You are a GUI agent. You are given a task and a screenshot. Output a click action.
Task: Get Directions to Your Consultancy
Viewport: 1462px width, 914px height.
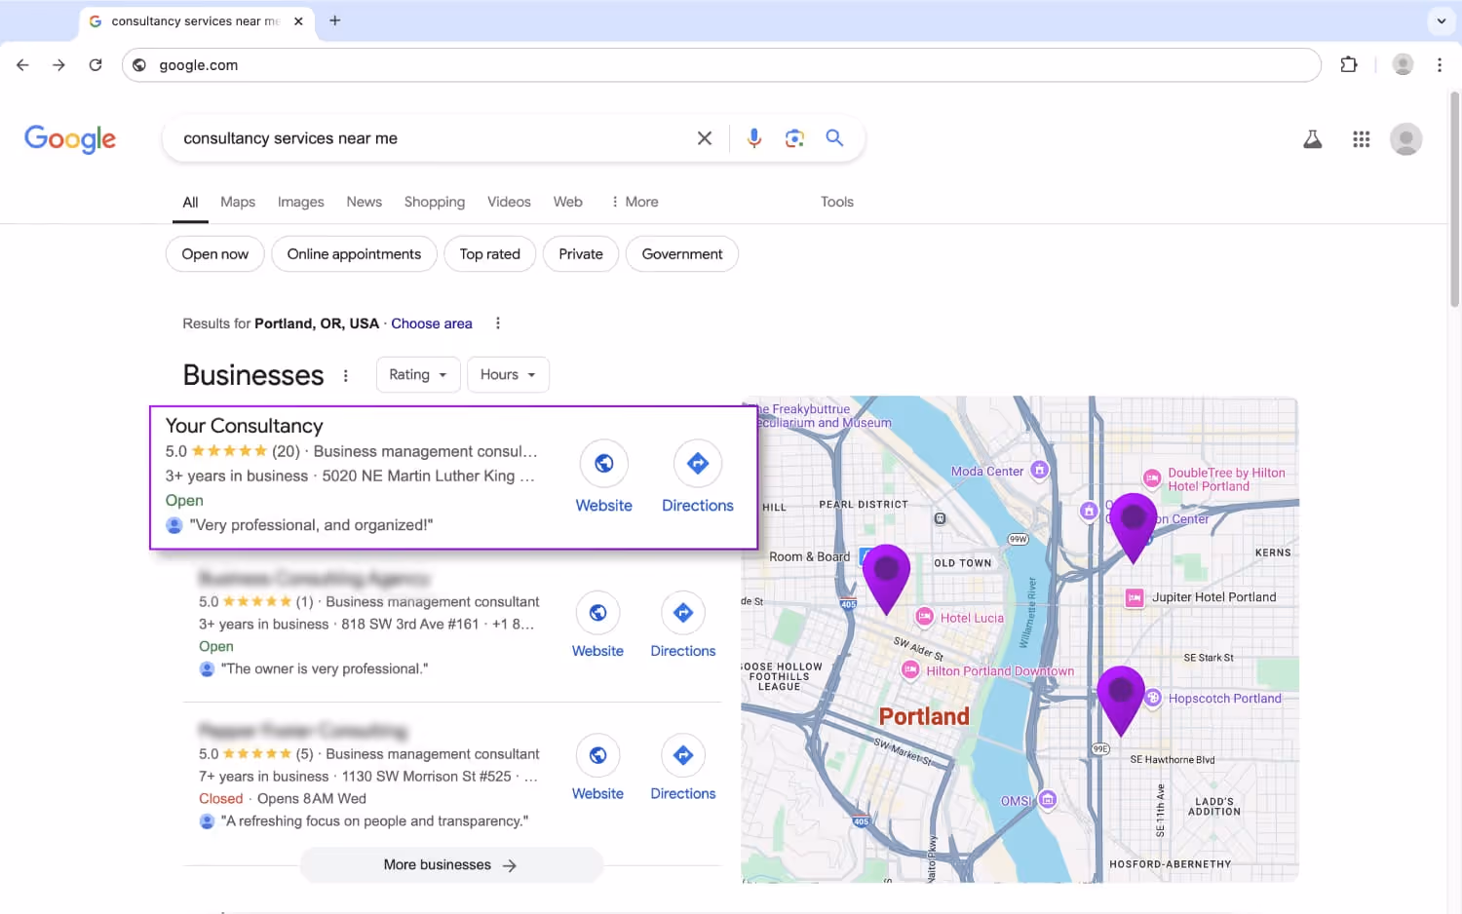[x=698, y=477]
